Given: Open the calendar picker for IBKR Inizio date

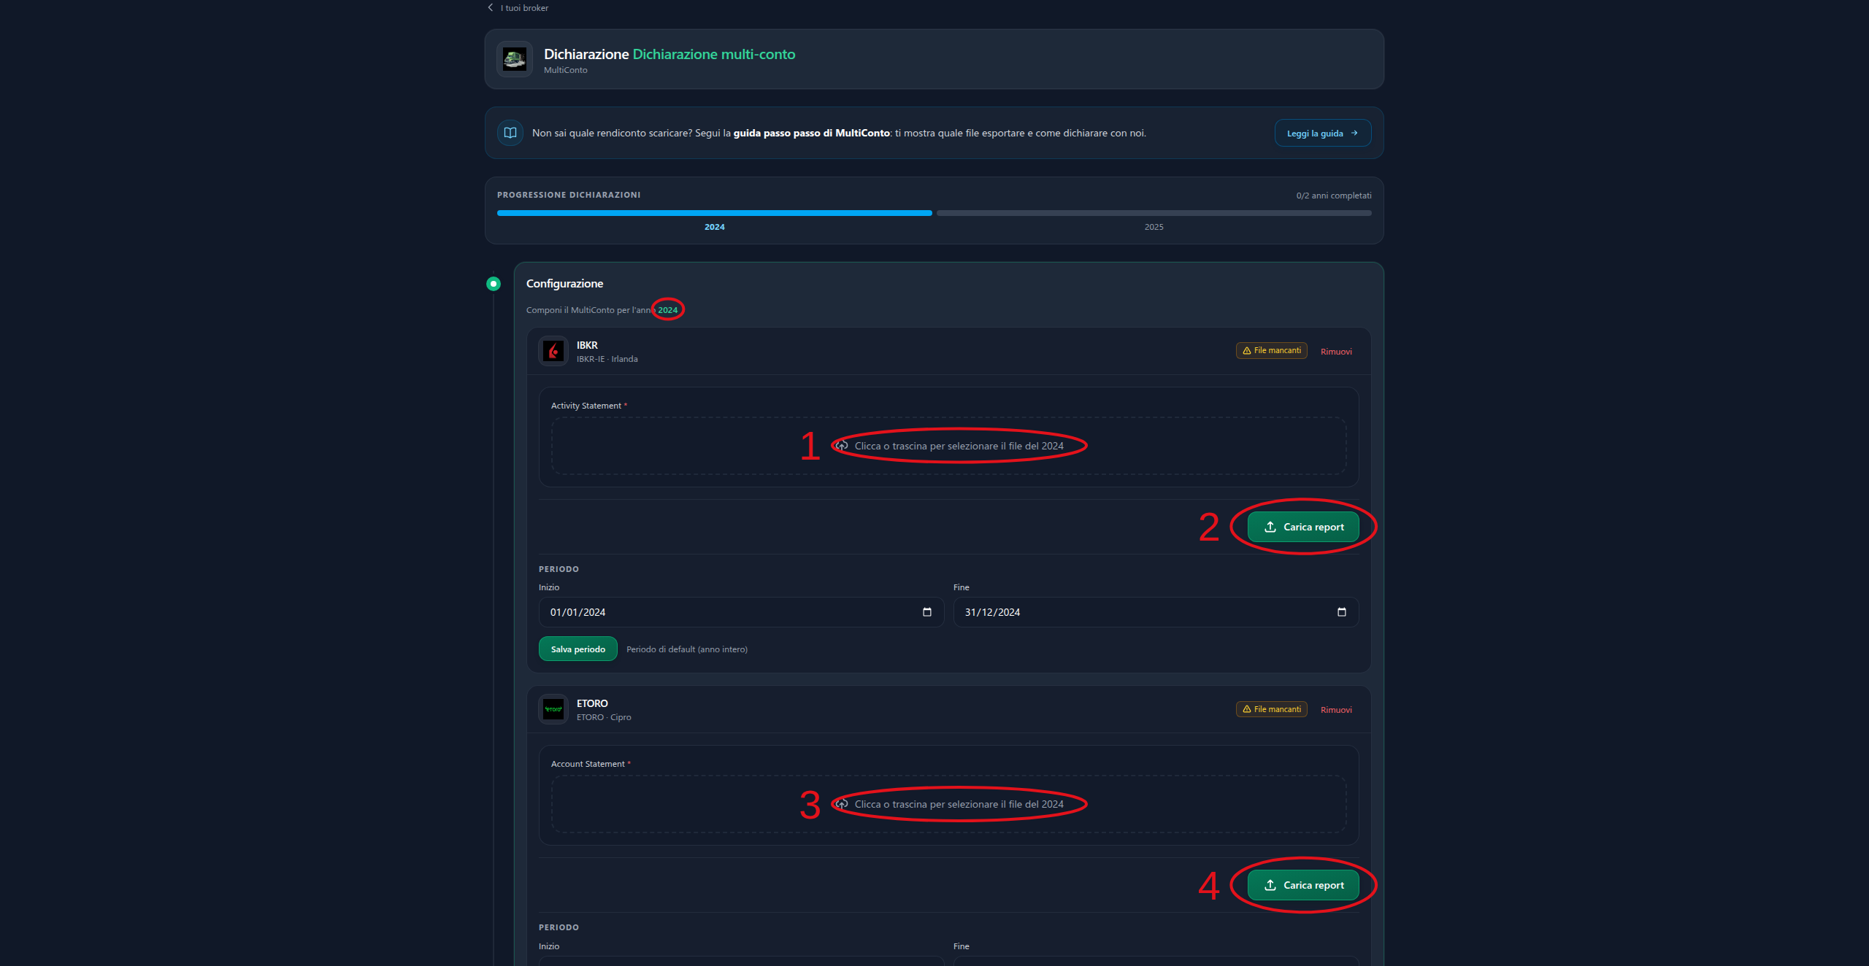Looking at the screenshot, I should tap(927, 612).
